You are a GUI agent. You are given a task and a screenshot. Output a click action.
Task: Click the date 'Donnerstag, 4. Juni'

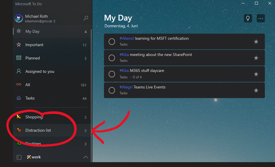coord(121,26)
